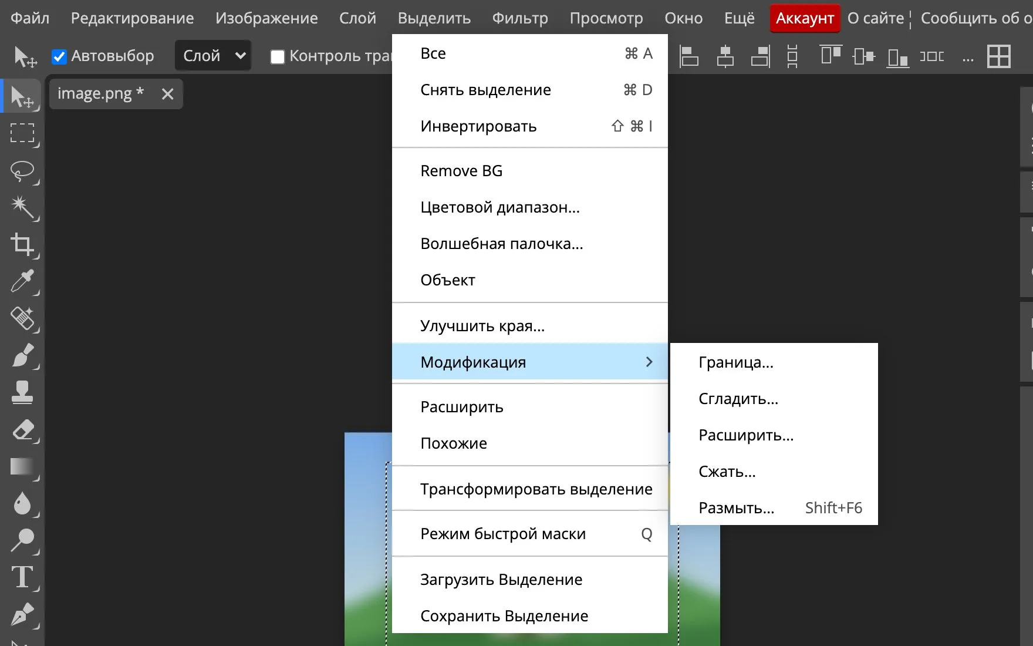1033x646 pixels.
Task: Choose Волшебная палочка menu item
Action: click(x=529, y=244)
